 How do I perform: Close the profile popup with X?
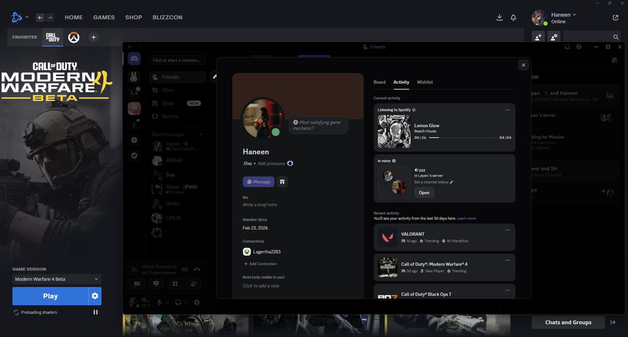pos(523,65)
